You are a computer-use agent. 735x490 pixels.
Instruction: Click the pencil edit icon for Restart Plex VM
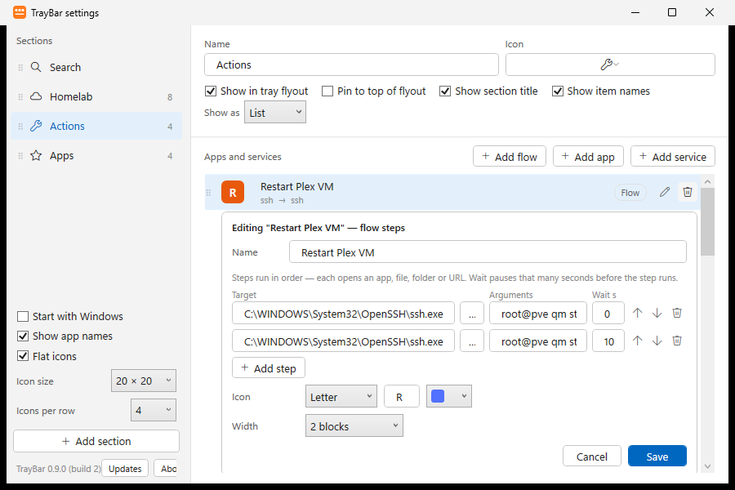coord(665,192)
